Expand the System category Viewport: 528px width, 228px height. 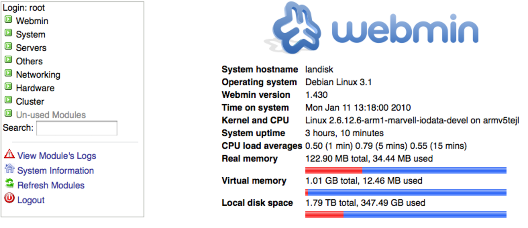click(30, 34)
